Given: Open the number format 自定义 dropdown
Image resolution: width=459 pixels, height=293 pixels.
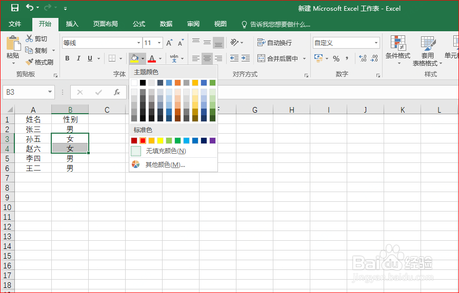Looking at the screenshot, I should (376, 43).
